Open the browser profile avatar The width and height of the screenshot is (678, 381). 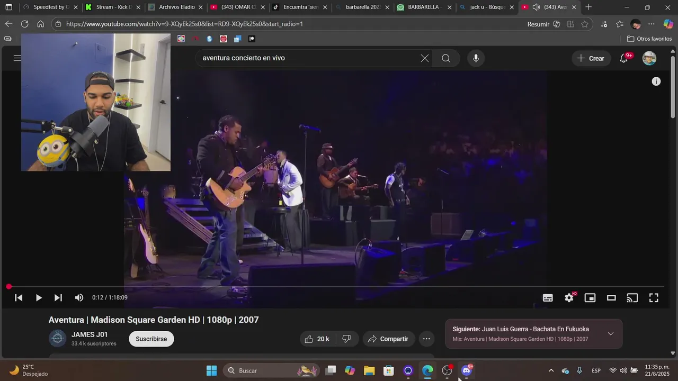pyautogui.click(x=636, y=24)
